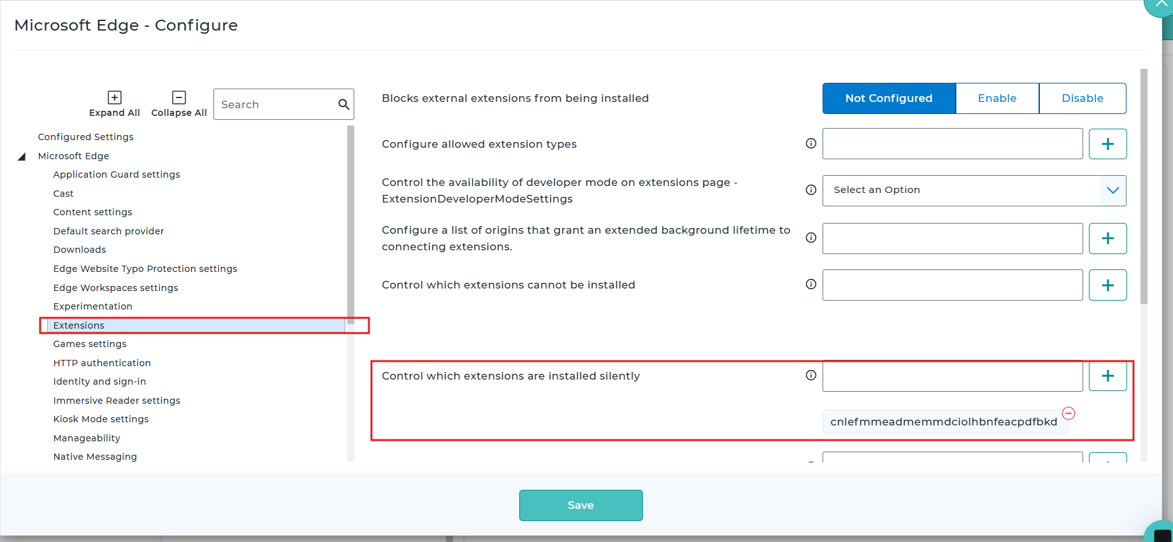Open Content settings category
1173x542 pixels.
pos(92,212)
